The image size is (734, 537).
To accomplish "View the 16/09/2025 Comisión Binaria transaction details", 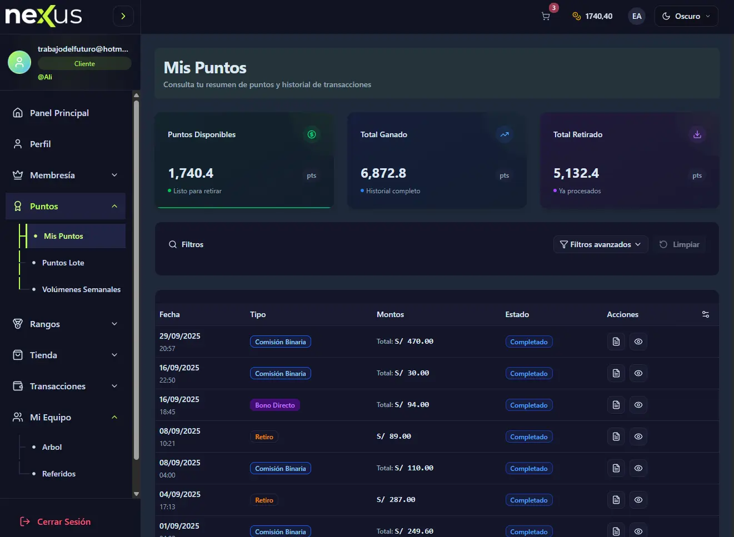I will [638, 373].
